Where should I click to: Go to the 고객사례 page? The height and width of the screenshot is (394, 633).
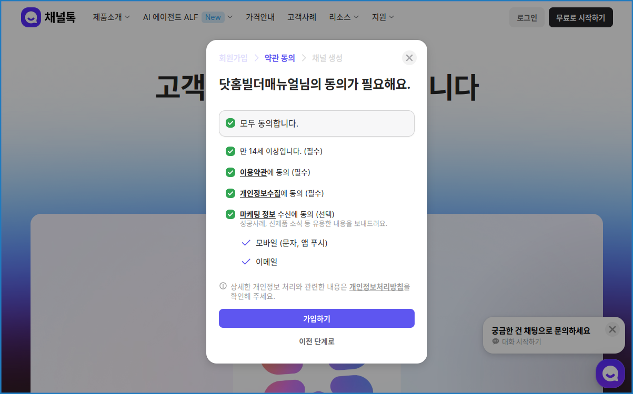point(302,17)
